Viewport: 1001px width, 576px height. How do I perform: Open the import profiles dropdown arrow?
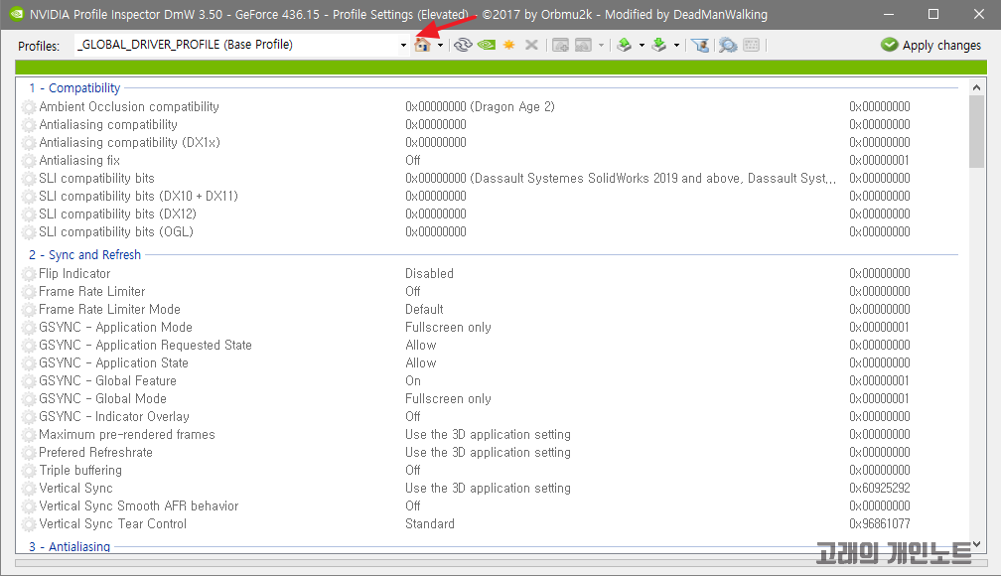[x=676, y=46]
